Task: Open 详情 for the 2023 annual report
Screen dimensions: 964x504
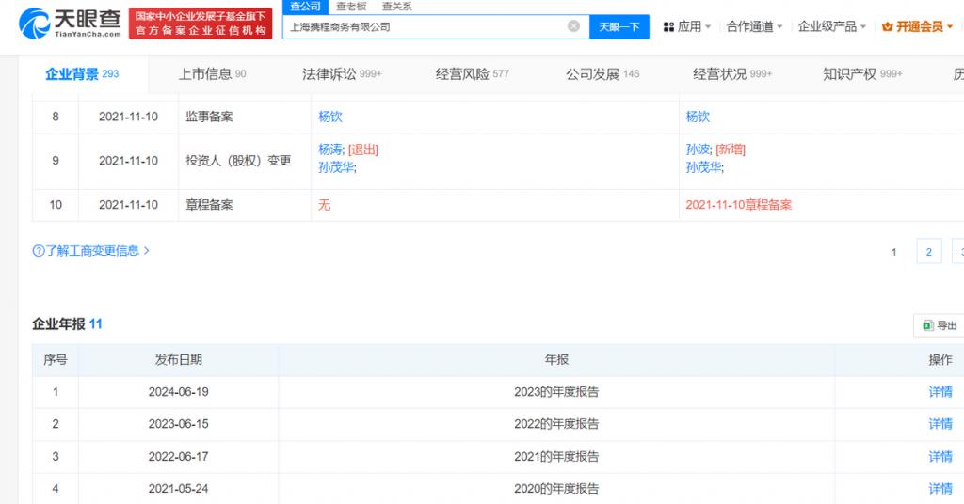Action: click(940, 392)
